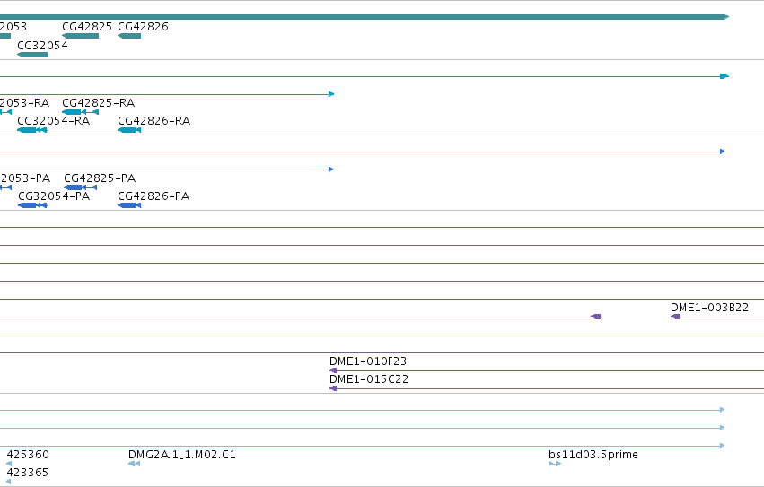This screenshot has width=764, height=487.
Task: Click the CG42825 label text
Action: (x=87, y=27)
